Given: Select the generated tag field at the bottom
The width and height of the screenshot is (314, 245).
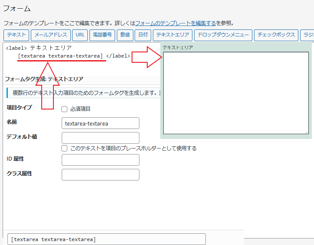Looking at the screenshot, I should click(x=106, y=239).
